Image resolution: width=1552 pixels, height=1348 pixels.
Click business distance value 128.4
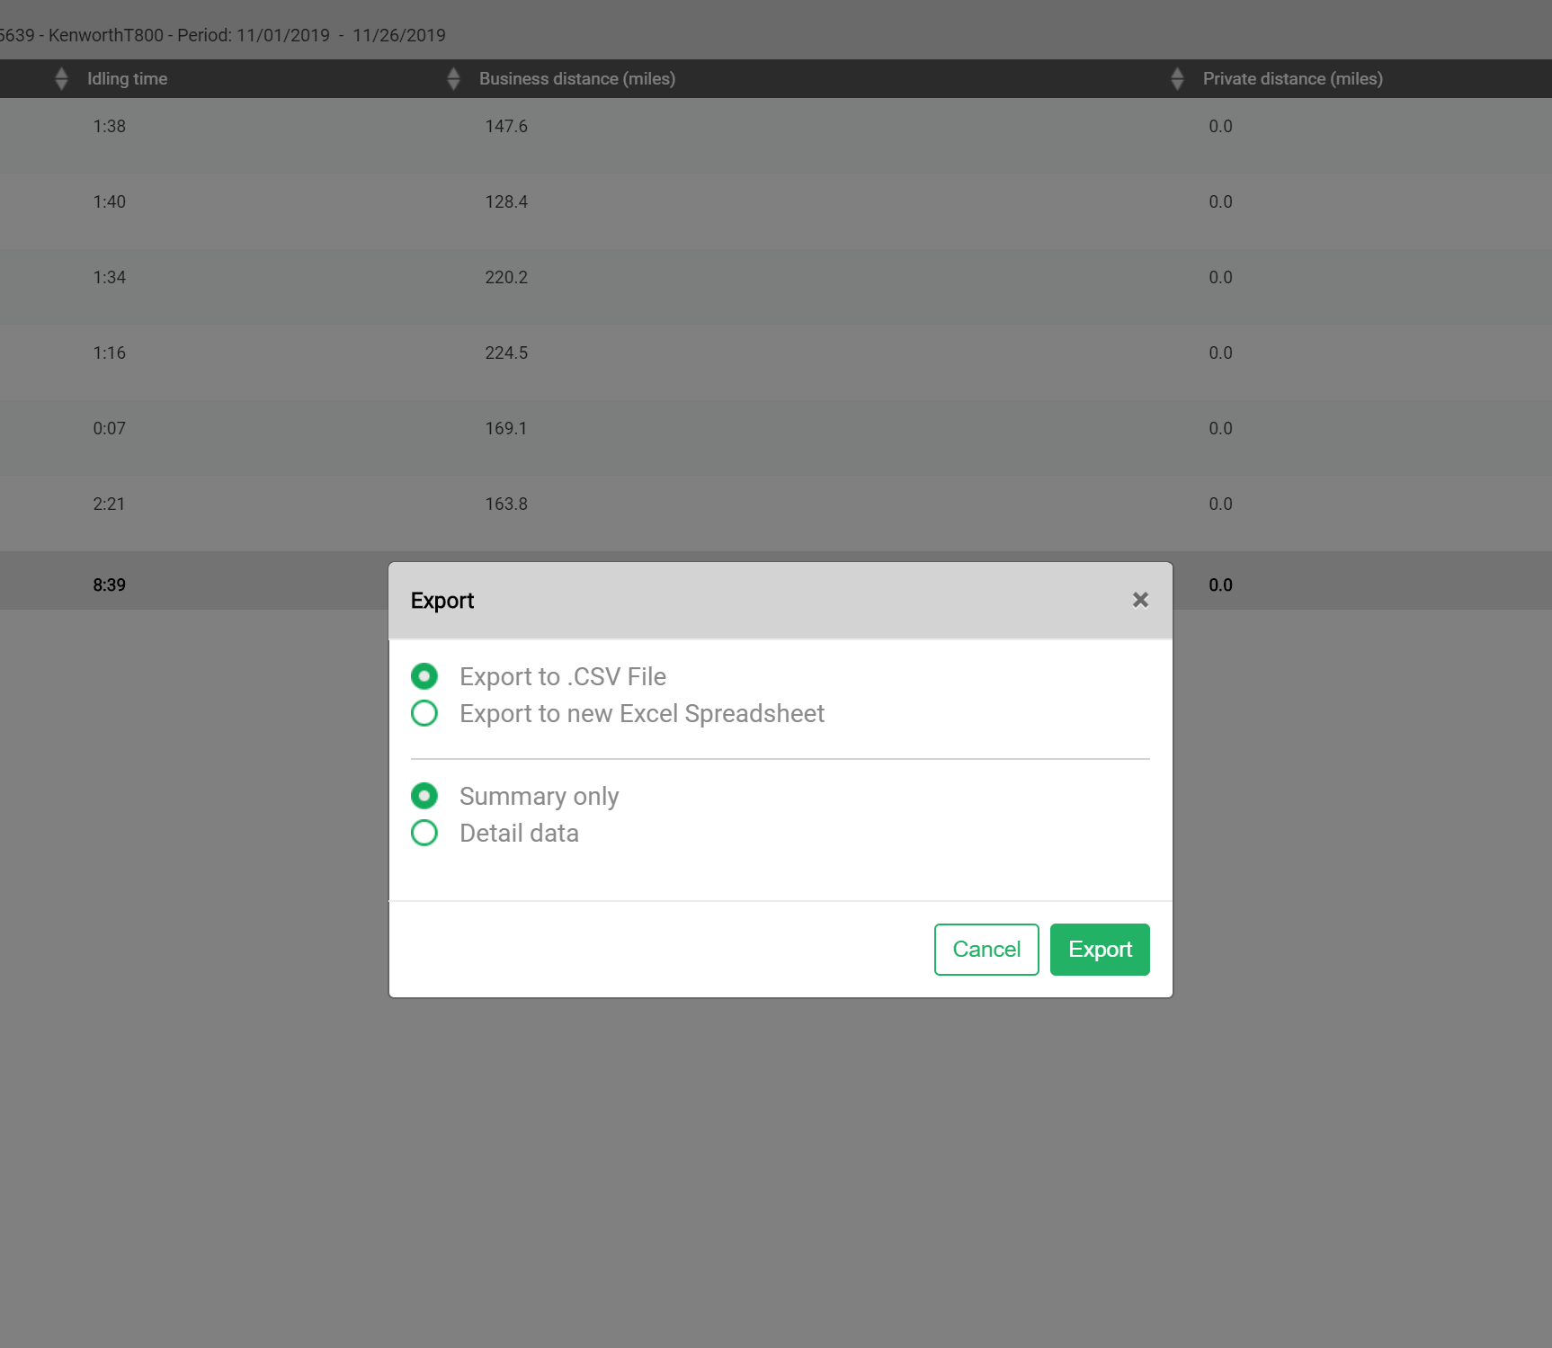(506, 202)
